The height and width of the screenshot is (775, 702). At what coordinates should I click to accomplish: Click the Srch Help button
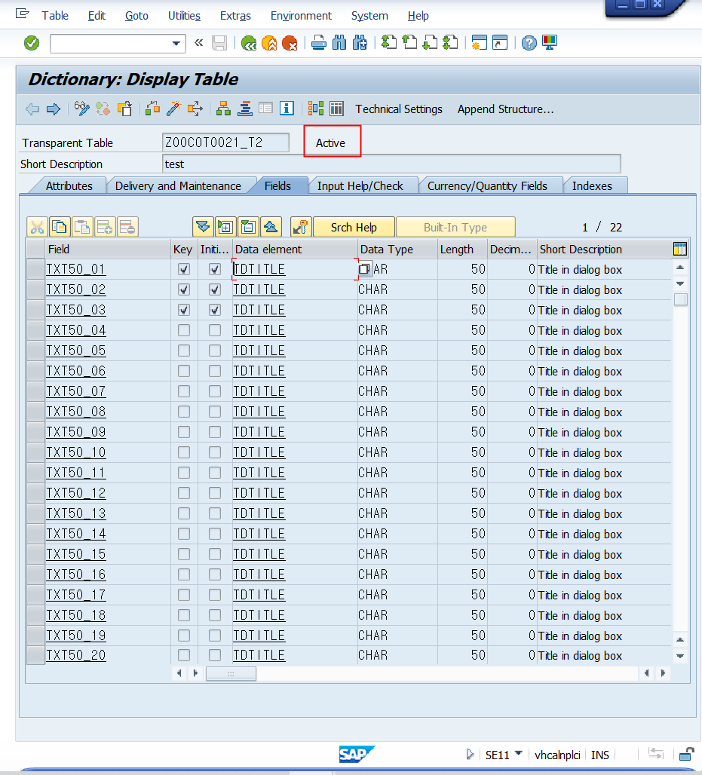(x=354, y=228)
